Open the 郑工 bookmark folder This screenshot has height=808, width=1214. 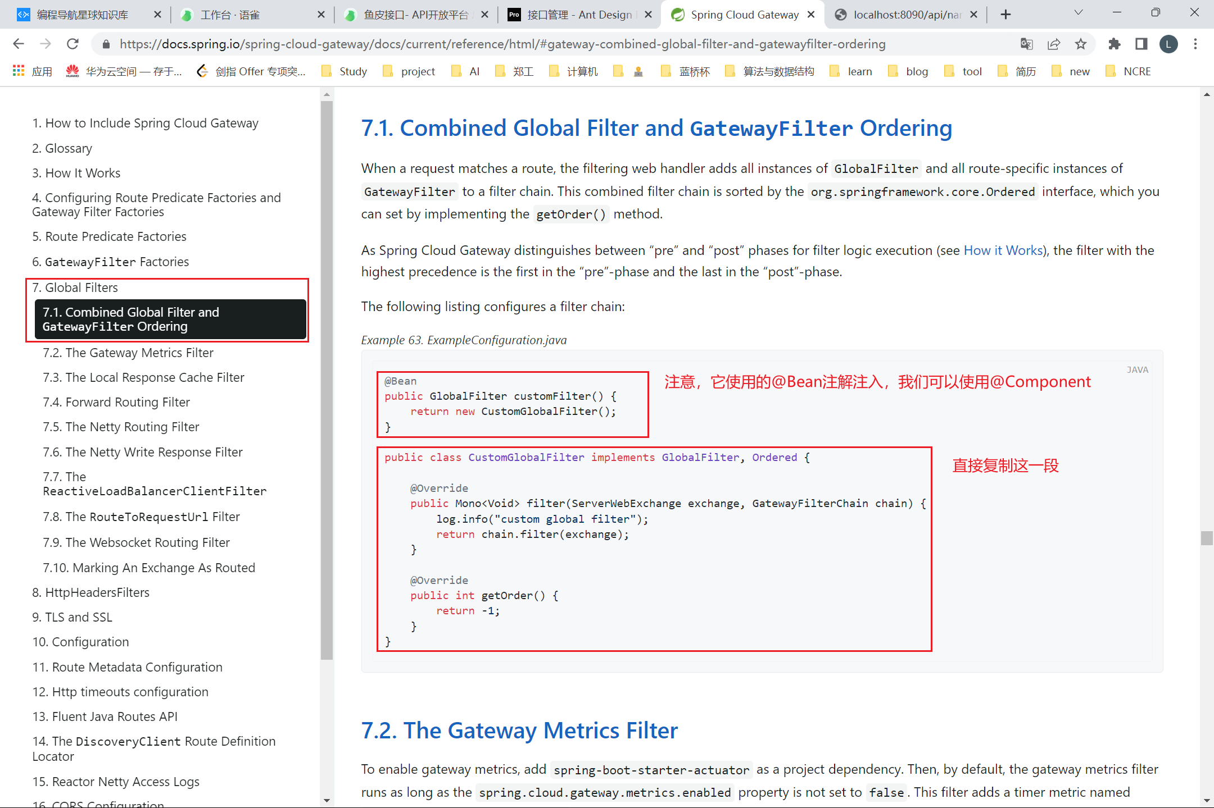(514, 71)
